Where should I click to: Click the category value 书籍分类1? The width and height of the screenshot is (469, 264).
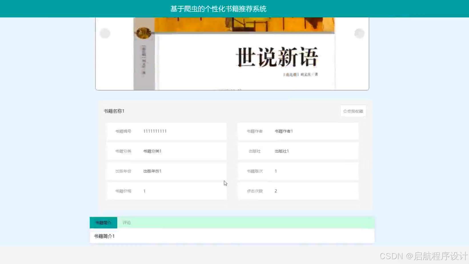152,151
